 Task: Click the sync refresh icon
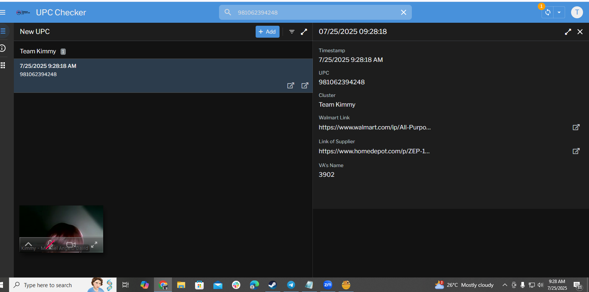[x=548, y=12]
